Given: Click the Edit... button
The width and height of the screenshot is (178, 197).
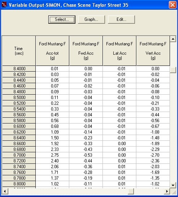Looking at the screenshot, I should pyautogui.click(x=121, y=19).
